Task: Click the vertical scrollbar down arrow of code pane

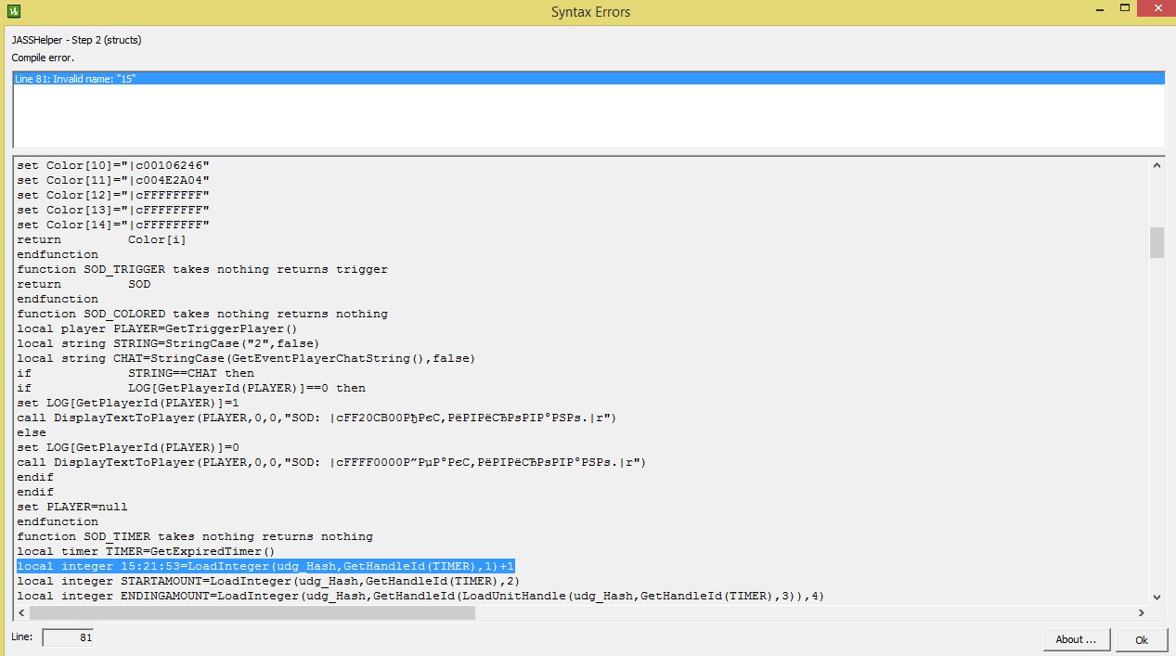Action: click(x=1157, y=597)
